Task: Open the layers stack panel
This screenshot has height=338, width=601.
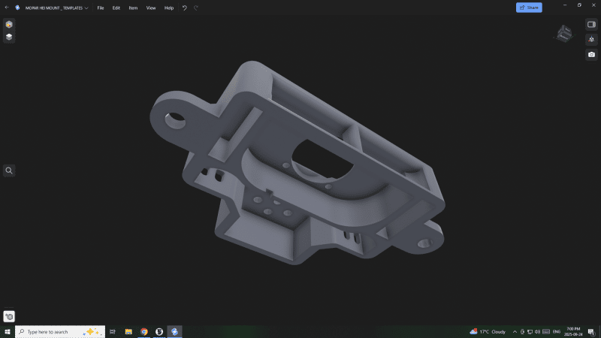Action: 9,36
